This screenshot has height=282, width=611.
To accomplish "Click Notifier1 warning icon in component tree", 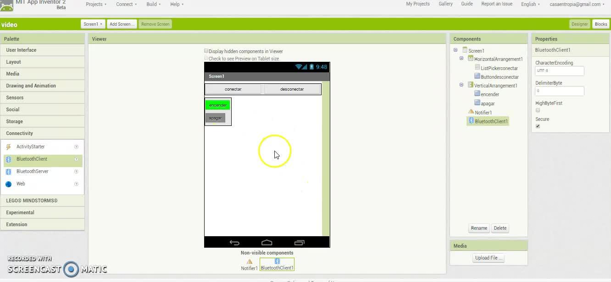I will (x=471, y=112).
